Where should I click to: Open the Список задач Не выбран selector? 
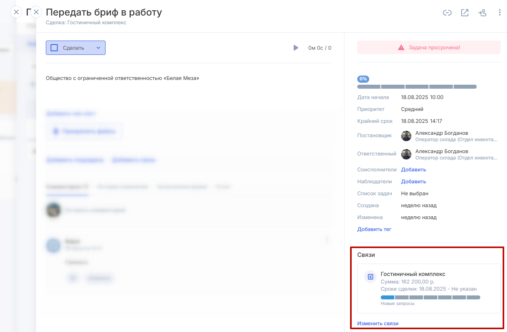[415, 194]
